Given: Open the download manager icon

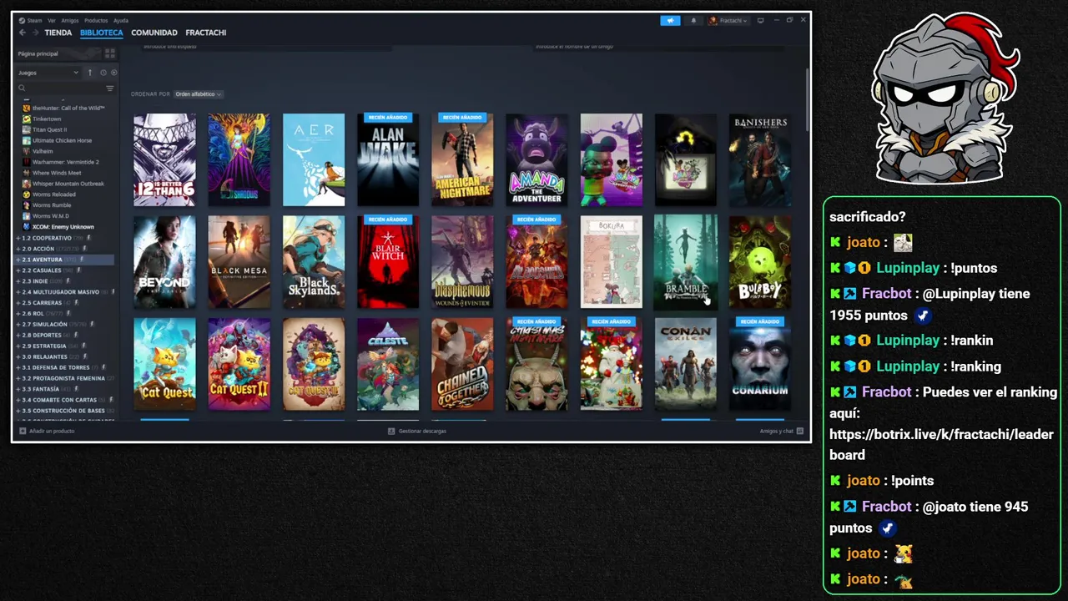Looking at the screenshot, I should coord(391,431).
